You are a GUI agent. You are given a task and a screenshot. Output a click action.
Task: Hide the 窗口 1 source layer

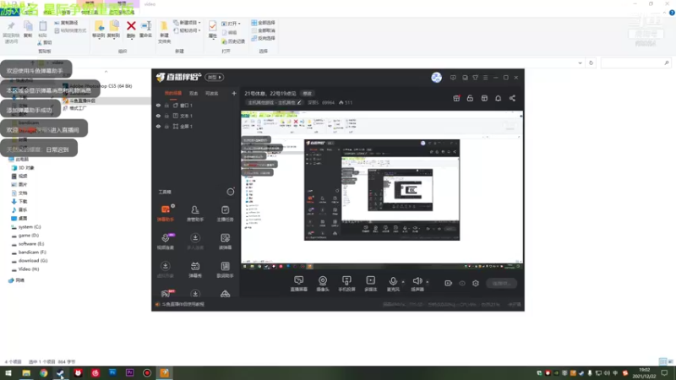click(x=158, y=105)
